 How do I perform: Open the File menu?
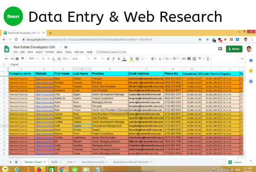pos(15,52)
